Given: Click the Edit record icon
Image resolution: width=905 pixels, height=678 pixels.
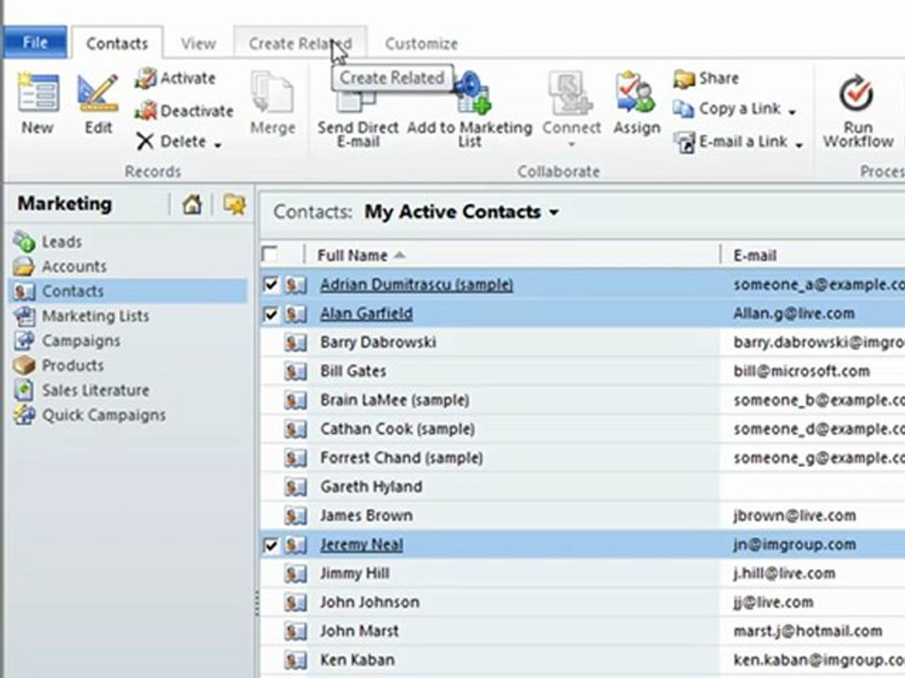Looking at the screenshot, I should (x=98, y=93).
